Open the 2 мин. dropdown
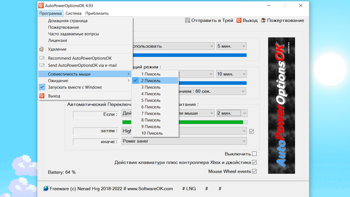Viewport: 350px width, 197px height. click(232, 113)
